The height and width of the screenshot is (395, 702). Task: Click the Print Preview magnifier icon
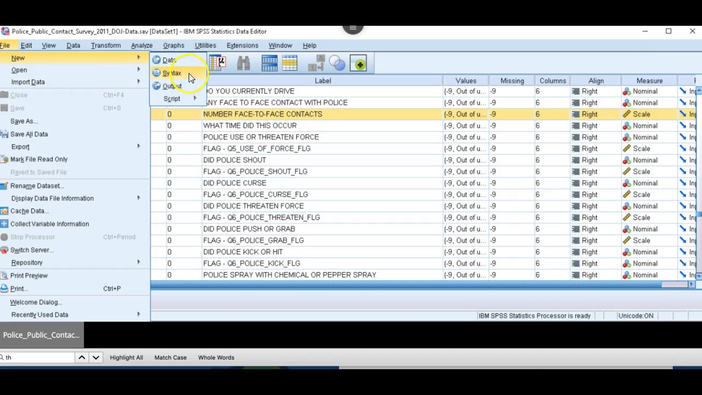click(x=4, y=275)
